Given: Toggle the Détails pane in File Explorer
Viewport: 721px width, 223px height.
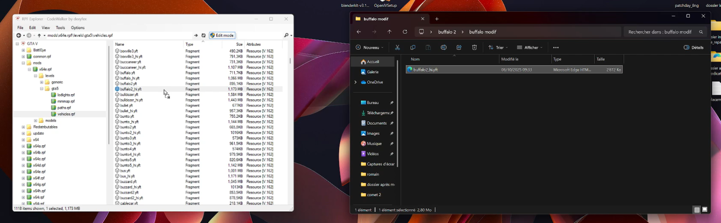Looking at the screenshot, I should 694,48.
